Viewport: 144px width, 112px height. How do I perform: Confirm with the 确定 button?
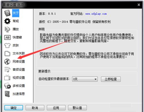pyautogui.click(x=14, y=108)
